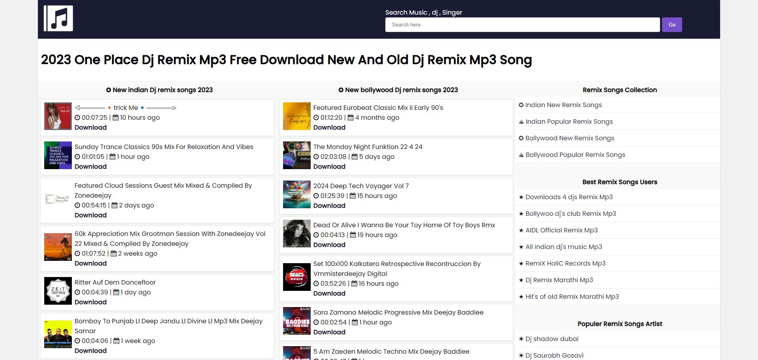The image size is (758, 360).
Task: Click the star icon beside AIDL Official Remix Mp3
Action: point(521,230)
